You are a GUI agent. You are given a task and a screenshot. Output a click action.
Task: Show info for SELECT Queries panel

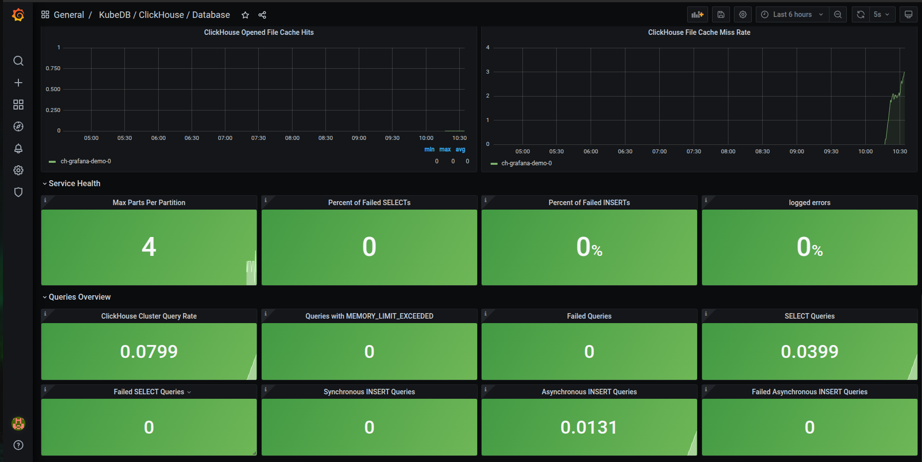pos(706,314)
